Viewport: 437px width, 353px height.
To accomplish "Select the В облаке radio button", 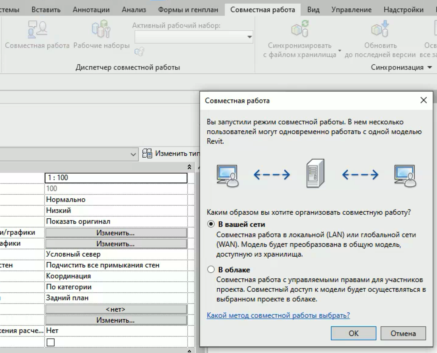I will click(x=211, y=269).
